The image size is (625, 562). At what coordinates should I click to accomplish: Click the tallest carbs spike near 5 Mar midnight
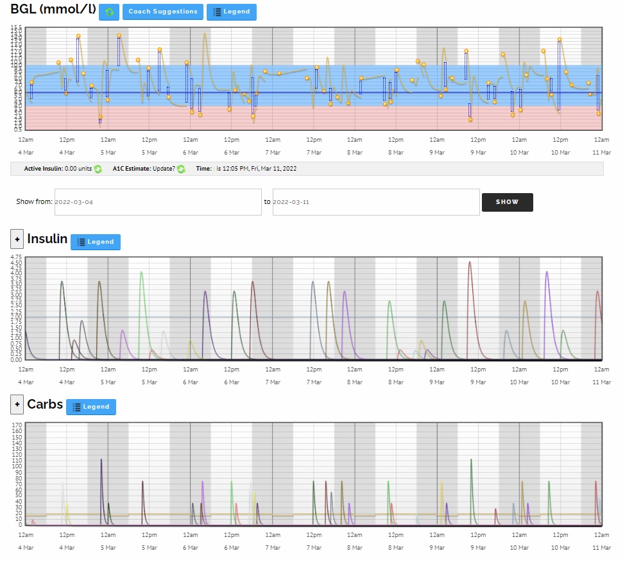101,460
